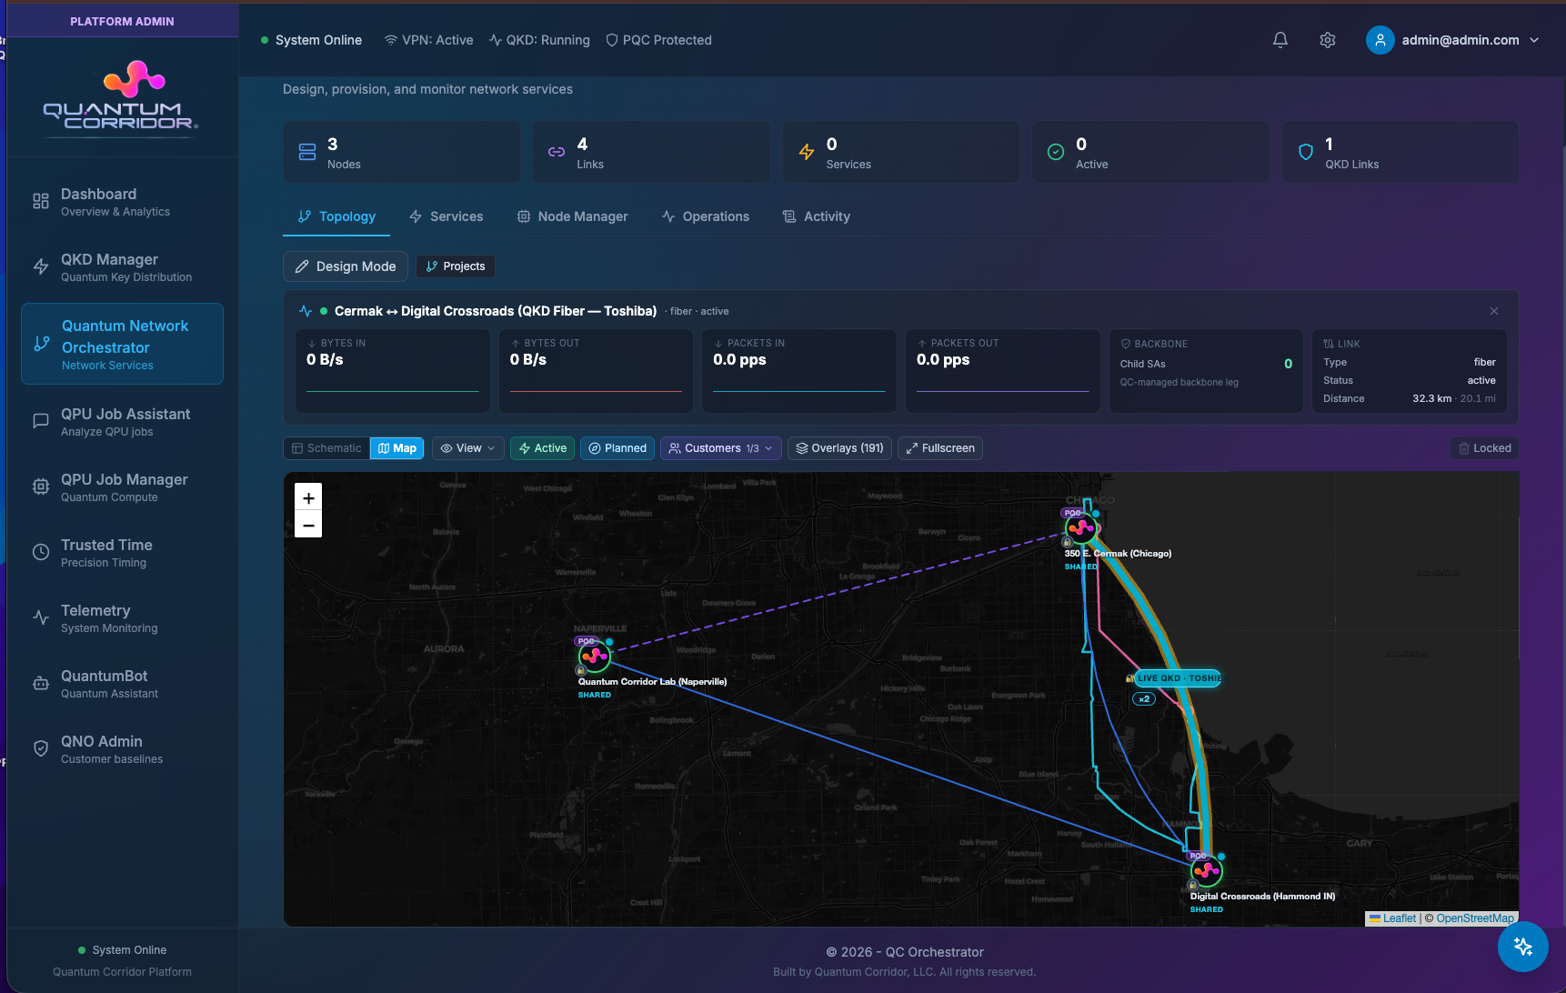Open the View dropdown
This screenshot has width=1566, height=993.
coord(468,448)
